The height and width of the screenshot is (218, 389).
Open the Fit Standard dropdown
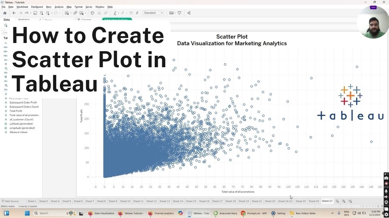(153, 13)
